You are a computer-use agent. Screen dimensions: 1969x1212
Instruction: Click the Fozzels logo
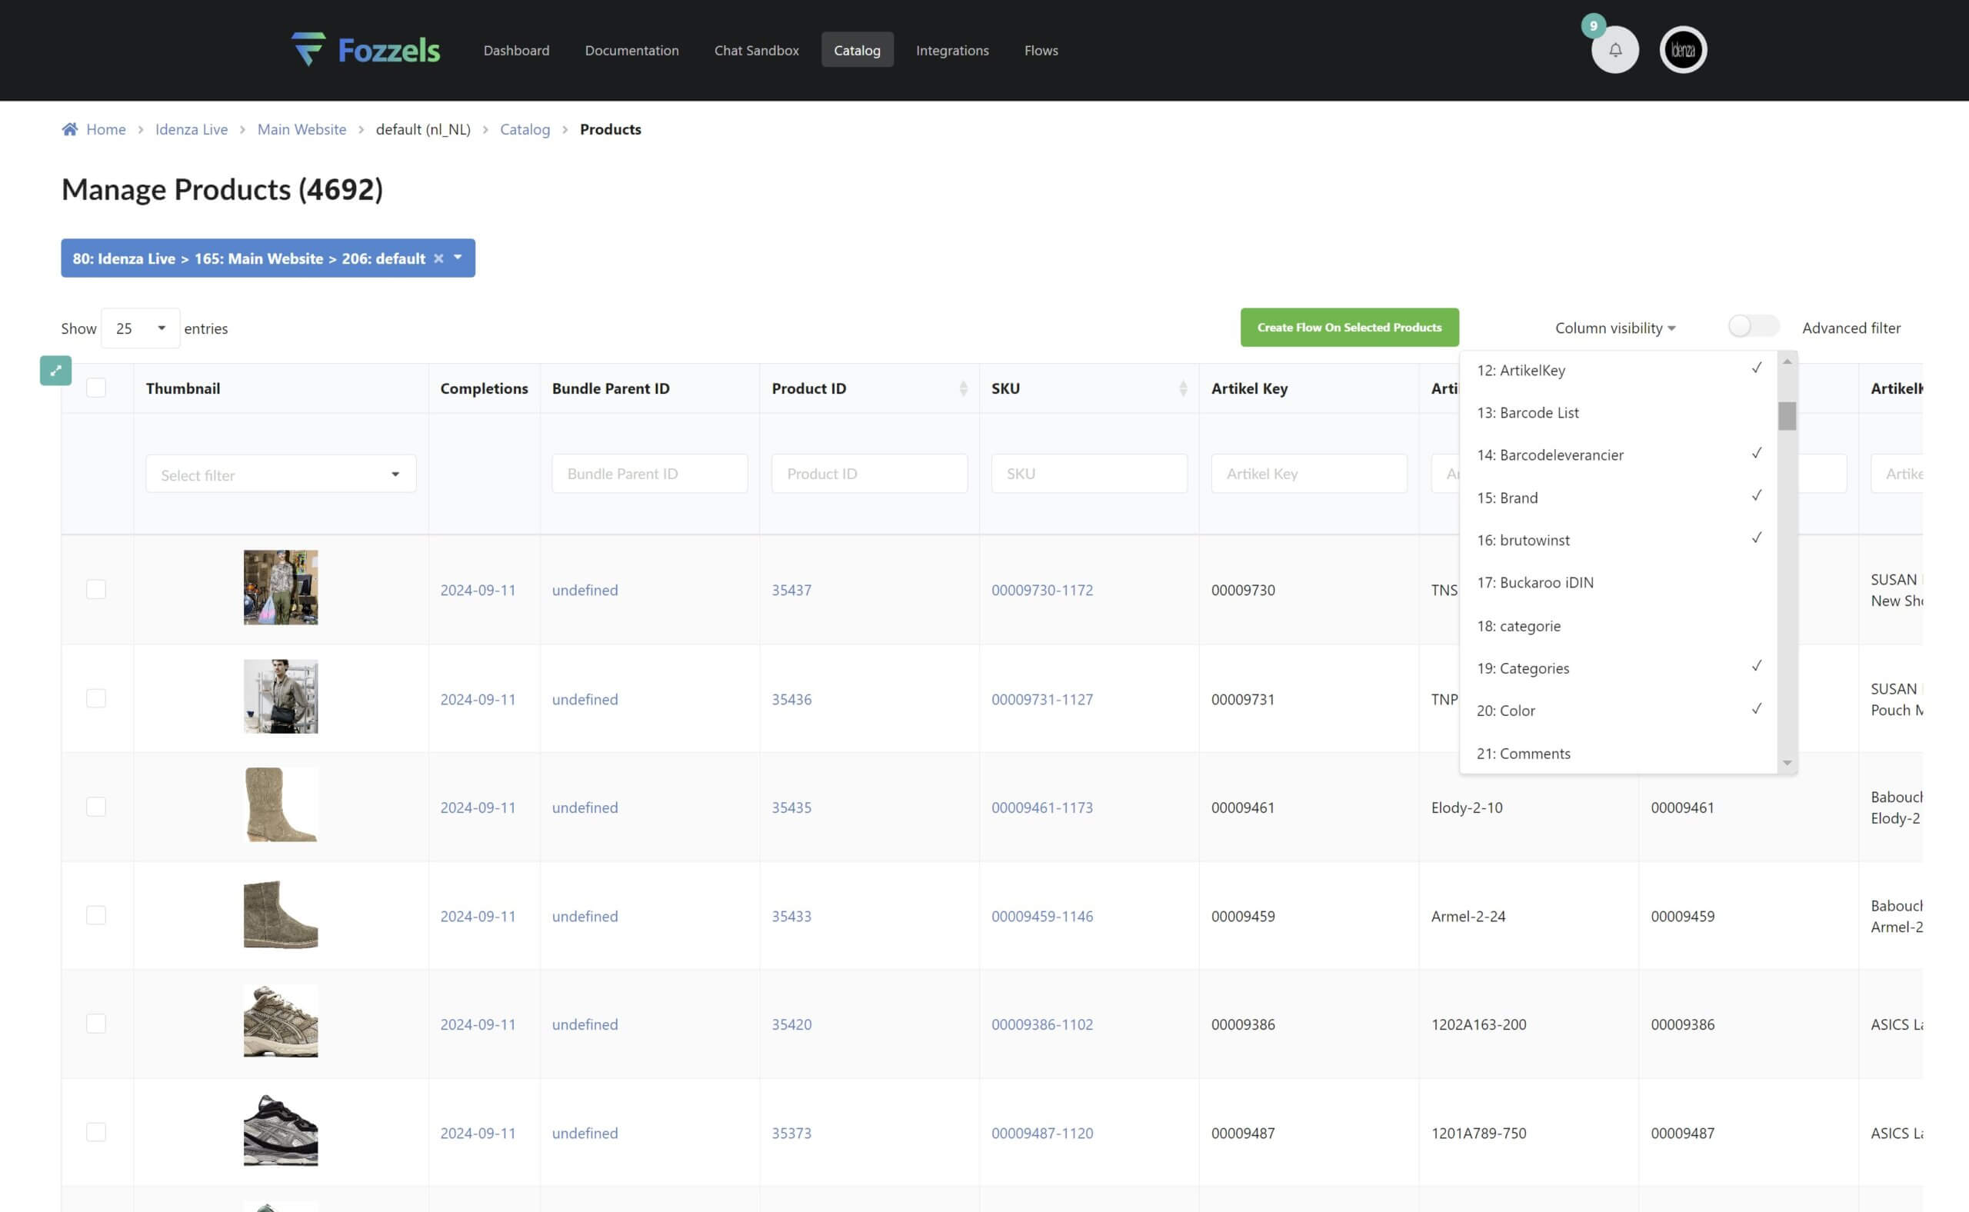tap(365, 50)
